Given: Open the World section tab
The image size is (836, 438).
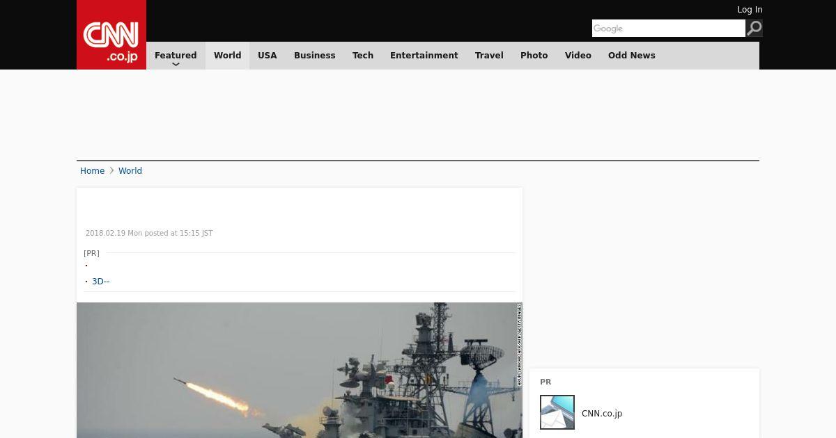Looking at the screenshot, I should (227, 56).
